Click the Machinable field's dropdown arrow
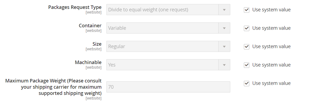This screenshot has width=313, height=103. click(224, 65)
